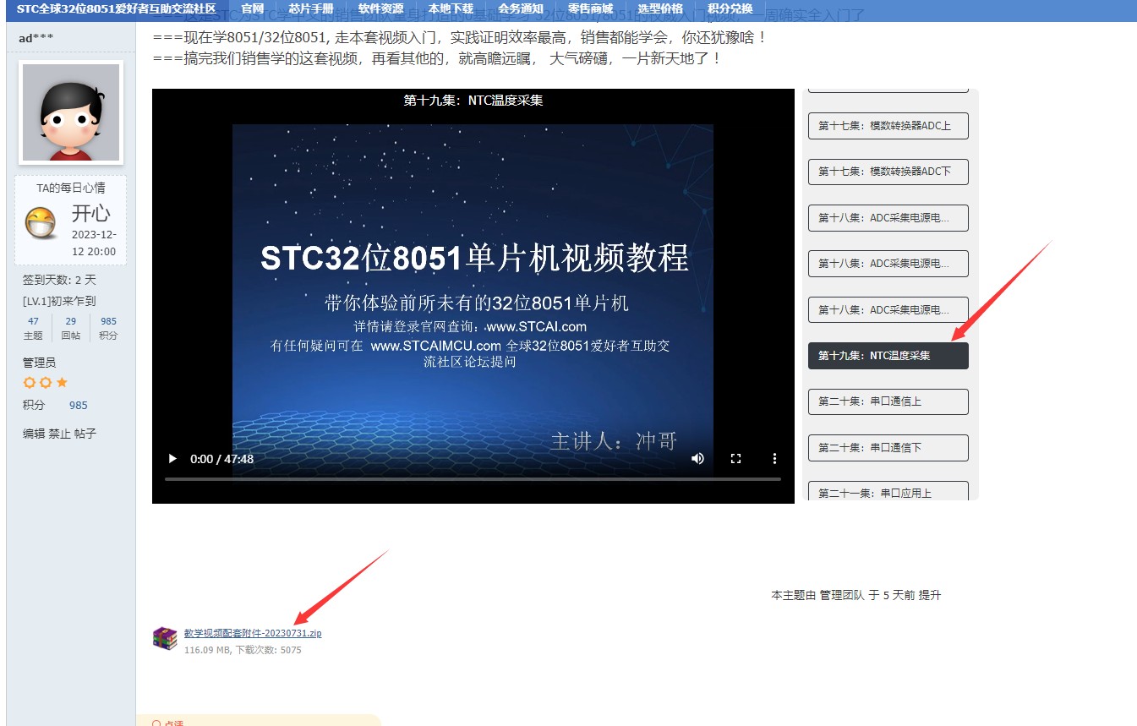Play the NTC温度采集 video

point(173,459)
